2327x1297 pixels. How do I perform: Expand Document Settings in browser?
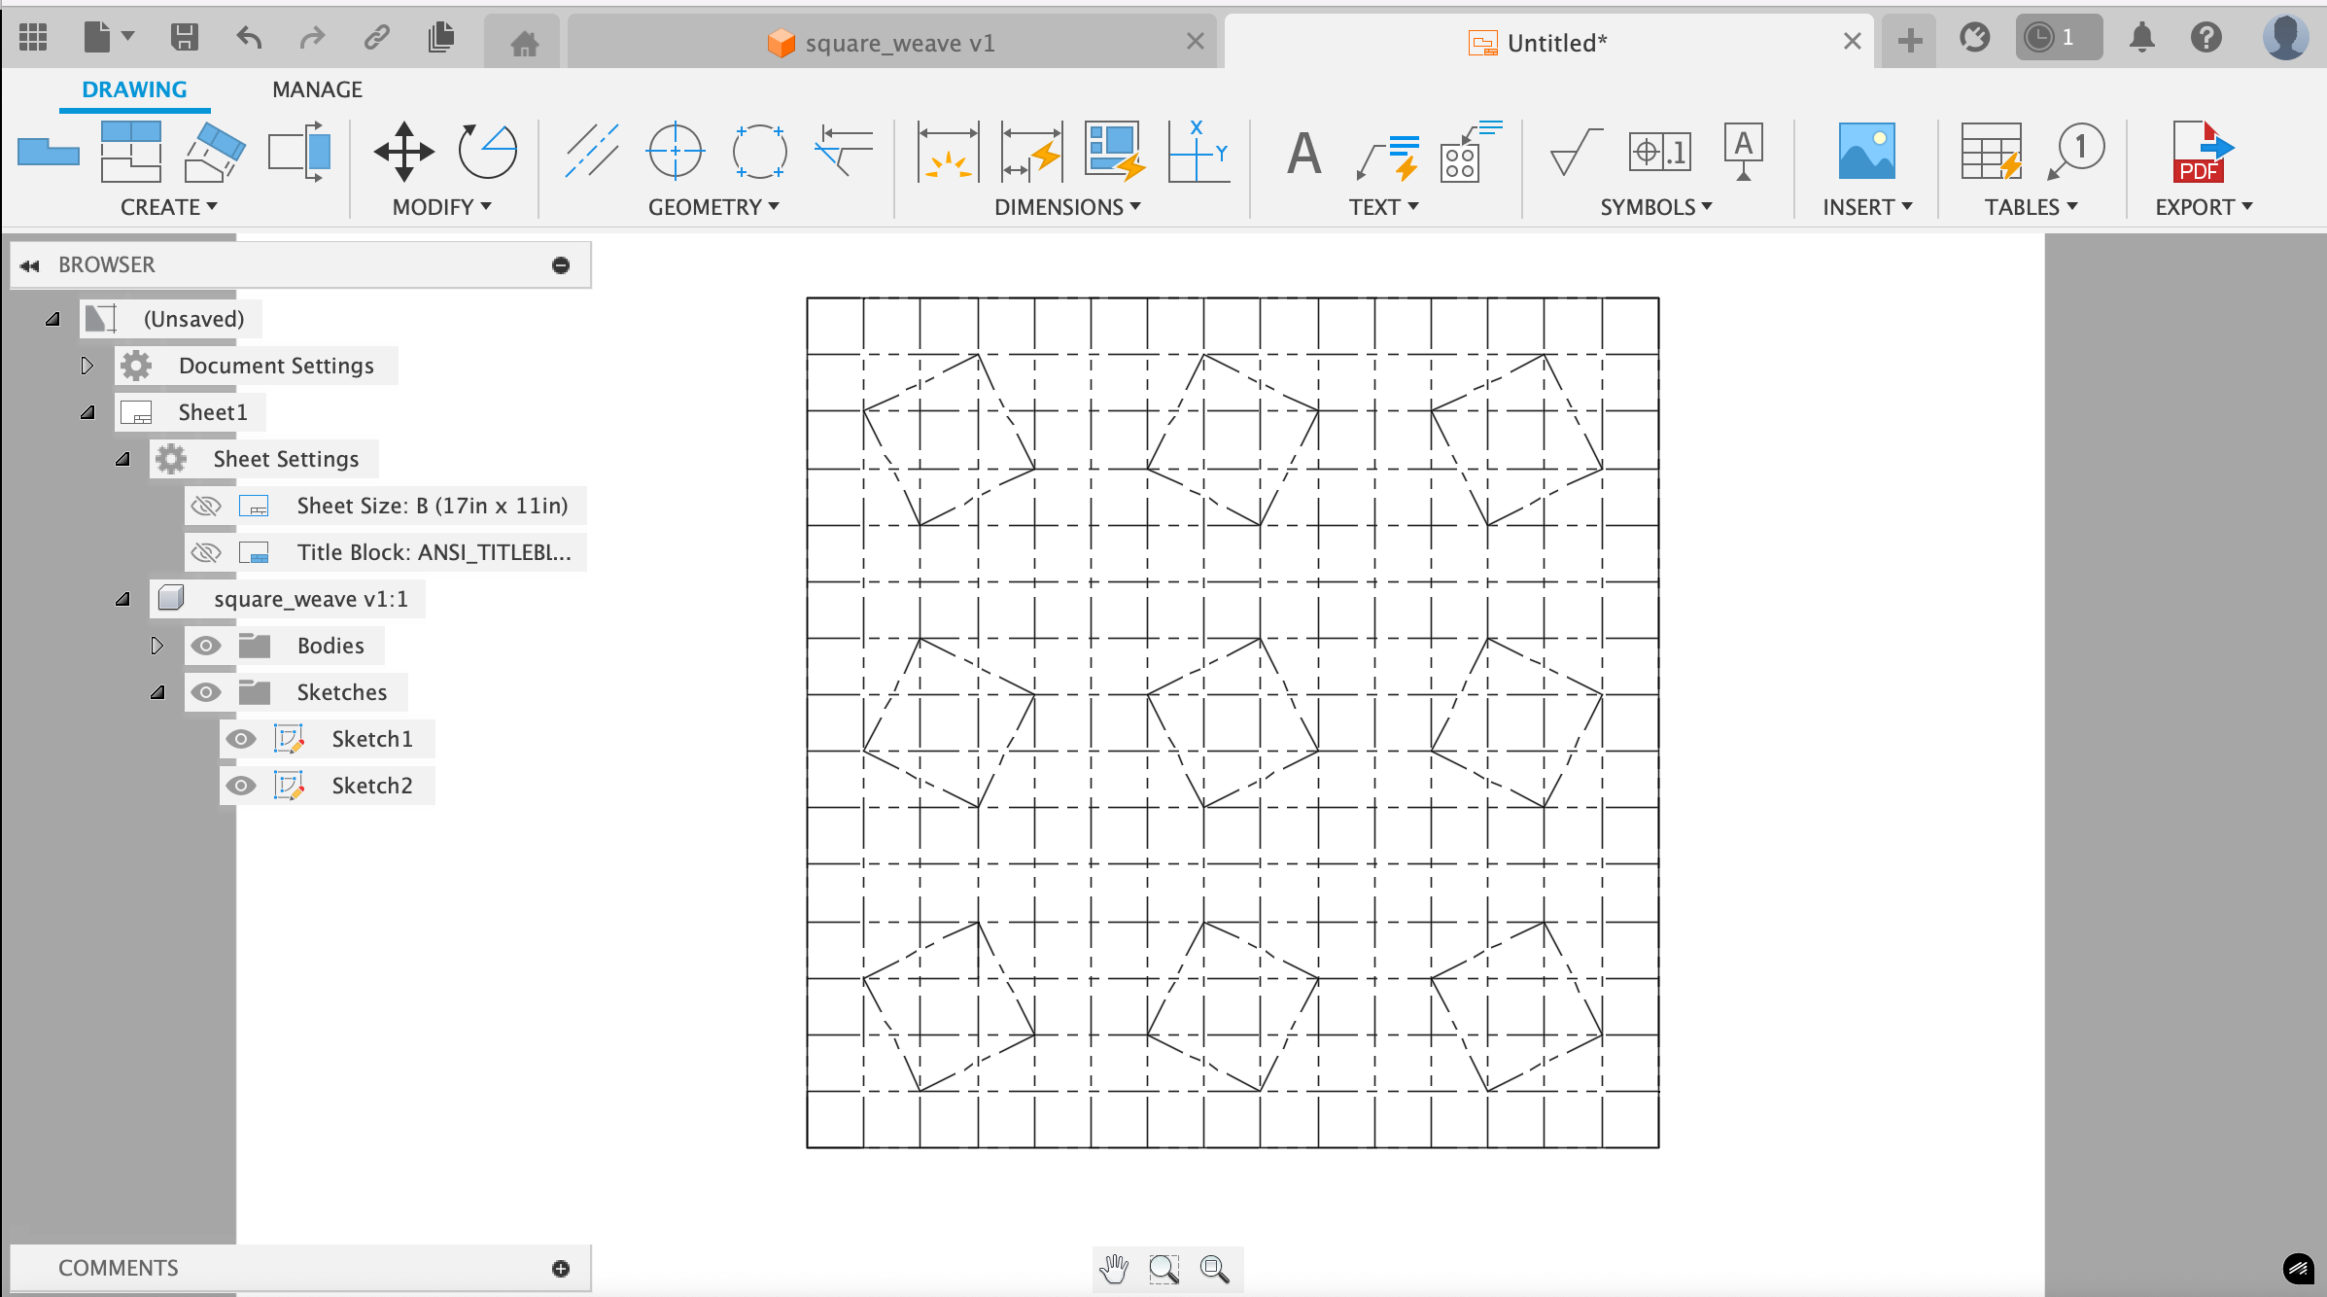(87, 365)
